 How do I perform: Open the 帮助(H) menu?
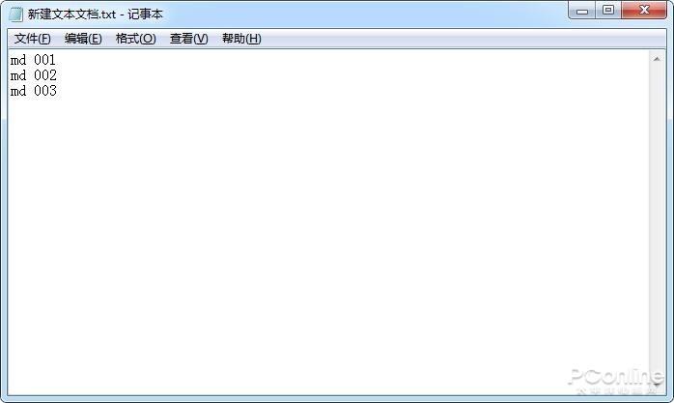(x=241, y=39)
